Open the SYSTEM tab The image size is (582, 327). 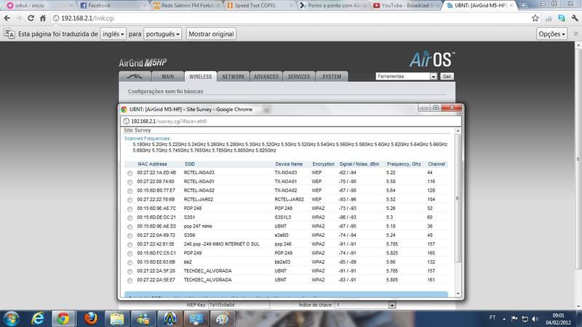click(x=332, y=76)
